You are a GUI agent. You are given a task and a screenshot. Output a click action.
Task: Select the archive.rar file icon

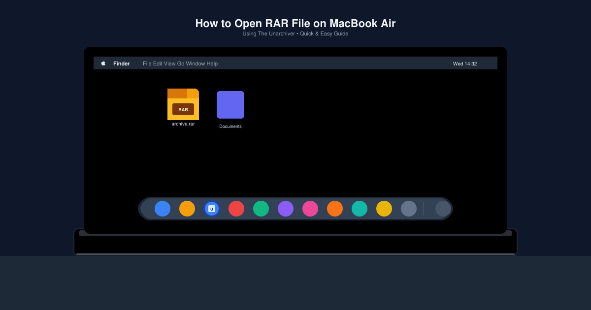coord(183,104)
